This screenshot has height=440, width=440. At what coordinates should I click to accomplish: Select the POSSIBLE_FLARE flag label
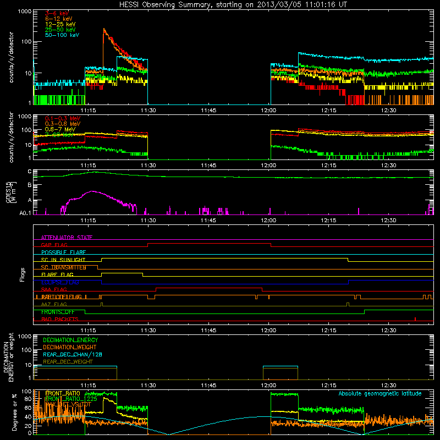tap(63, 252)
